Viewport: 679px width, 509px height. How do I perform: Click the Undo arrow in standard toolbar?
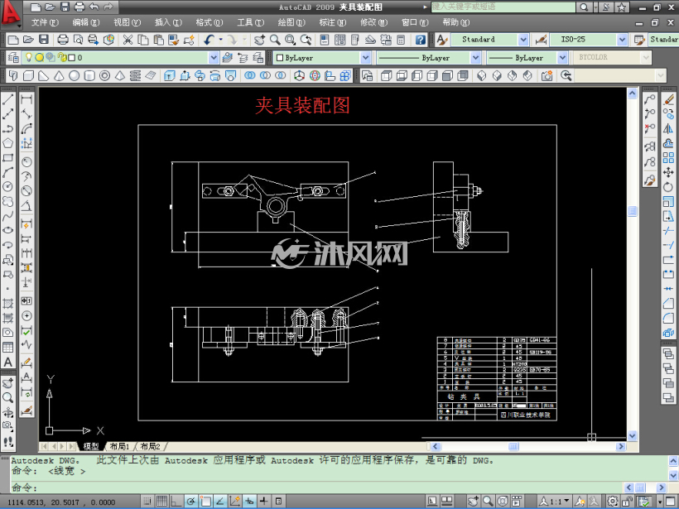coord(209,40)
